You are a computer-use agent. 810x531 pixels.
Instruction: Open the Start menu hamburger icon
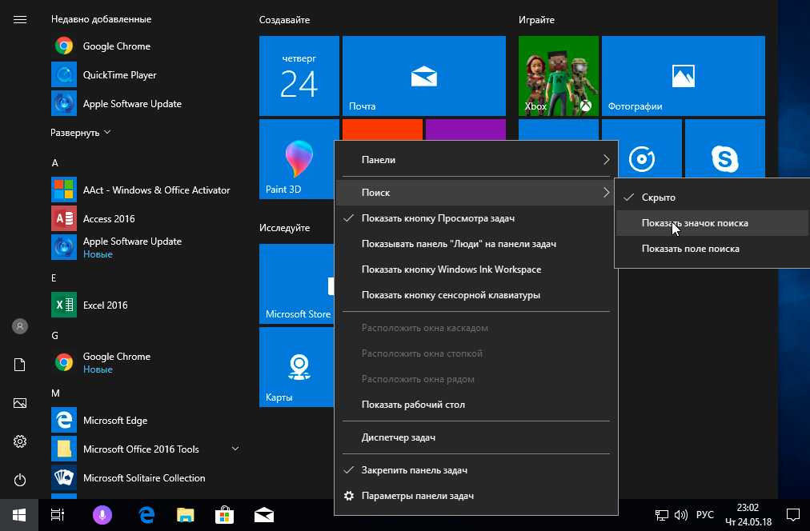tap(20, 20)
